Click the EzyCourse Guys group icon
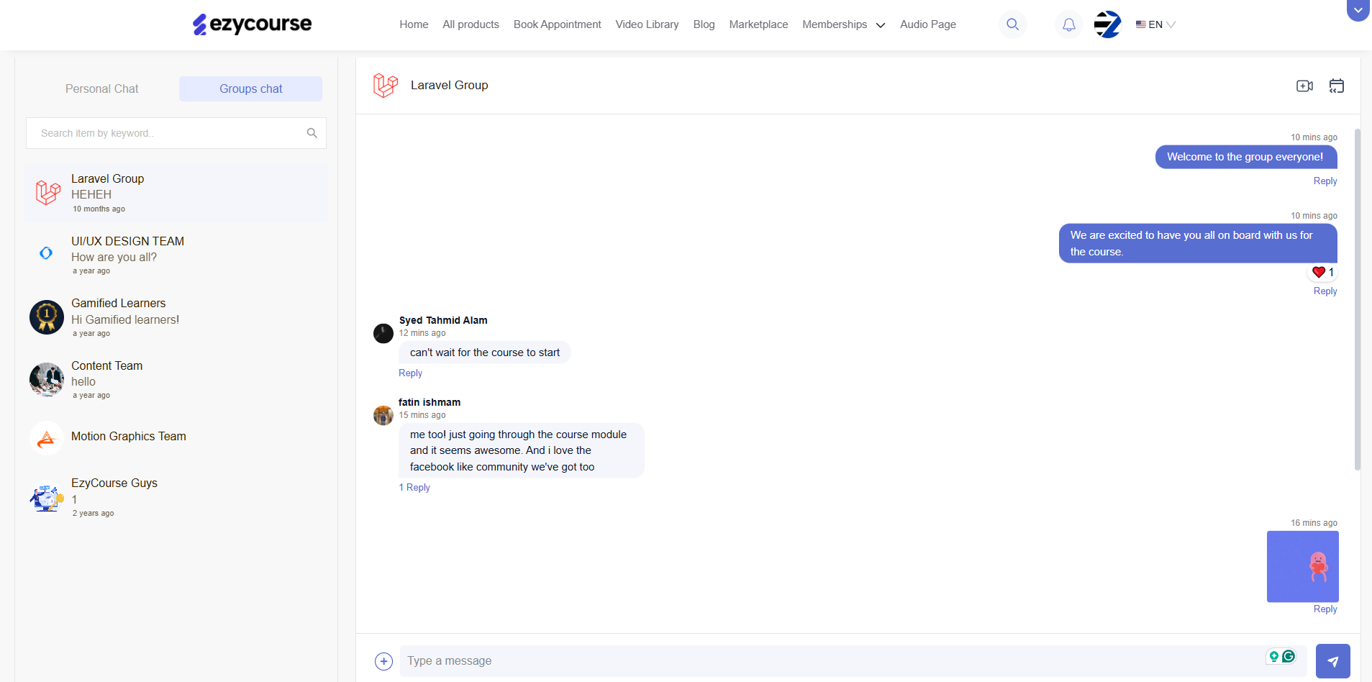Image resolution: width=1372 pixels, height=682 pixels. point(47,497)
